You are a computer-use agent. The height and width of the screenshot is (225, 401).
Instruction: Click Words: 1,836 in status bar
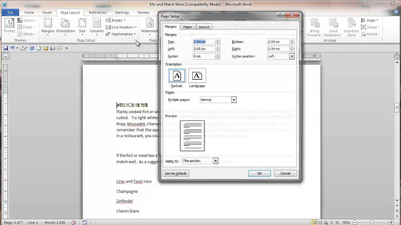point(55,222)
